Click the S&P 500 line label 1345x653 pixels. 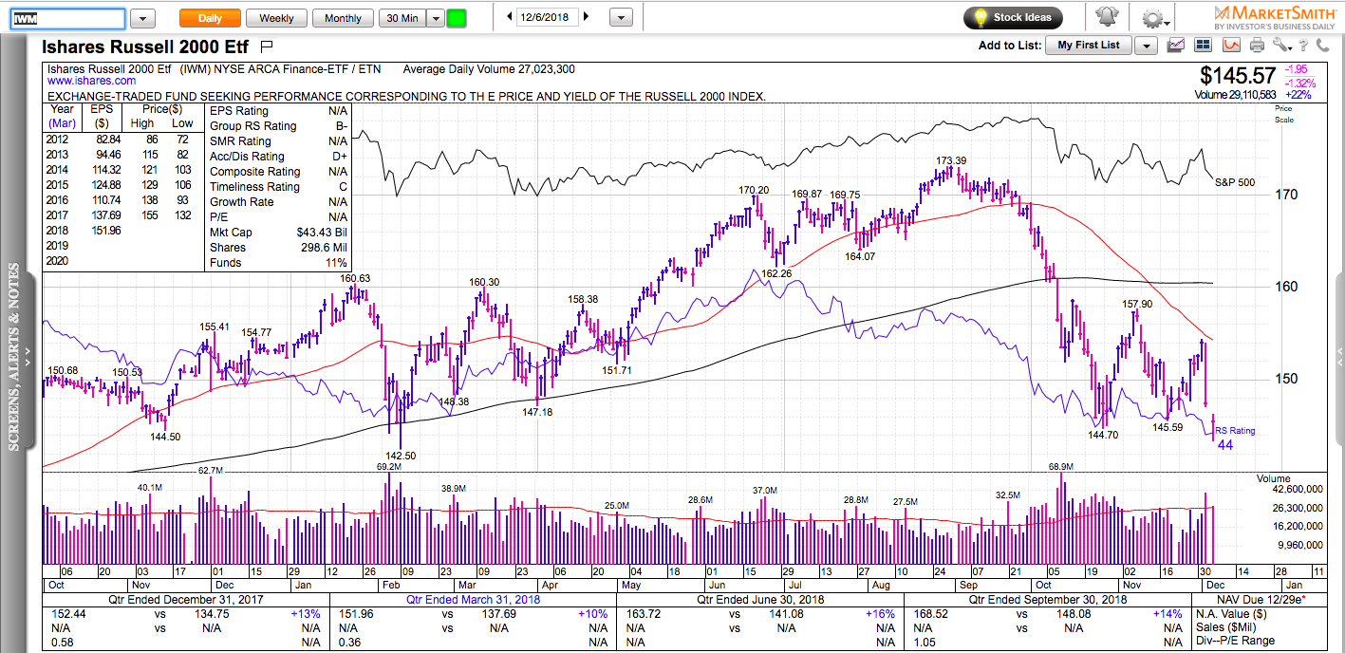[1235, 180]
